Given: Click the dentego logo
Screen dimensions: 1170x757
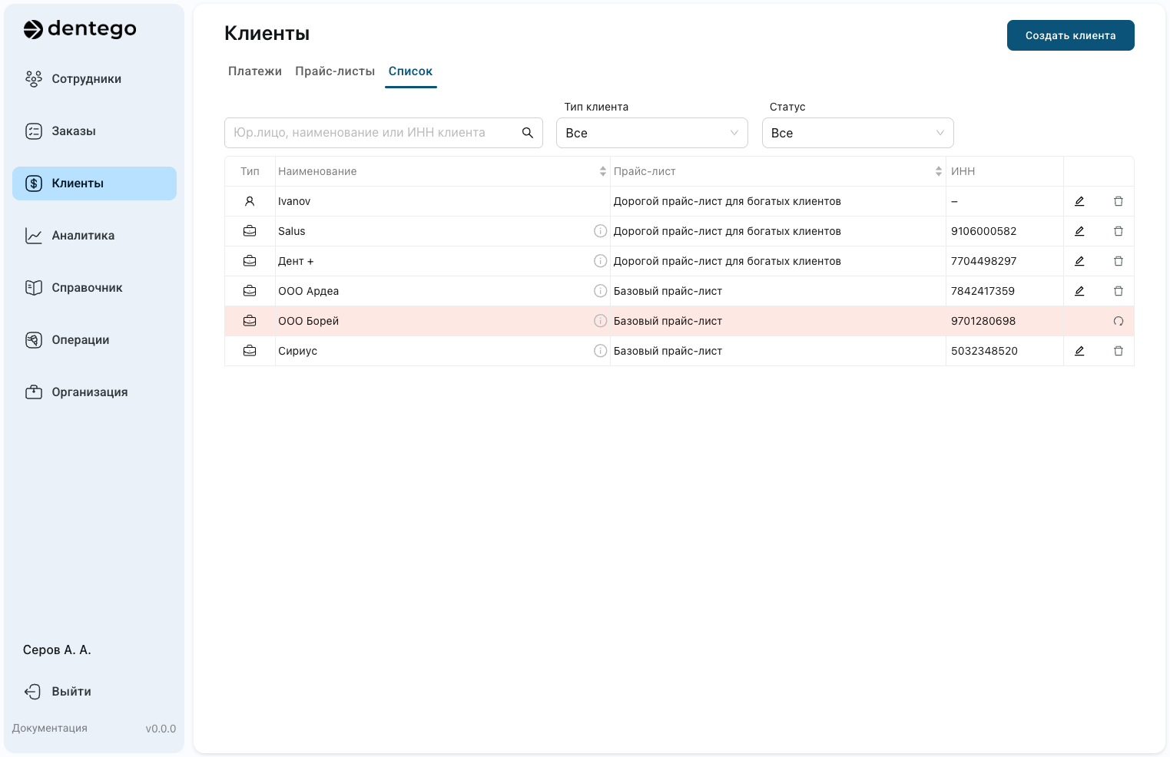Looking at the screenshot, I should coord(80,29).
